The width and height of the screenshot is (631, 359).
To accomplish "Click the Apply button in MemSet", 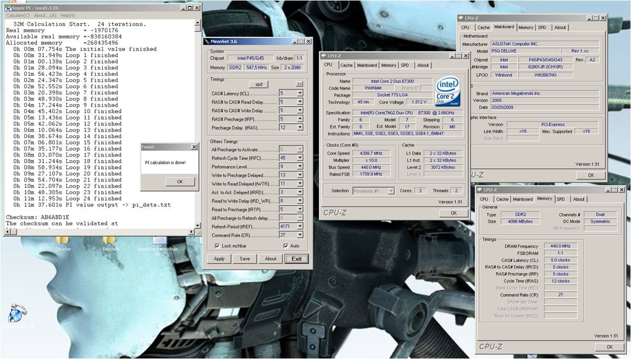I will tap(219, 259).
